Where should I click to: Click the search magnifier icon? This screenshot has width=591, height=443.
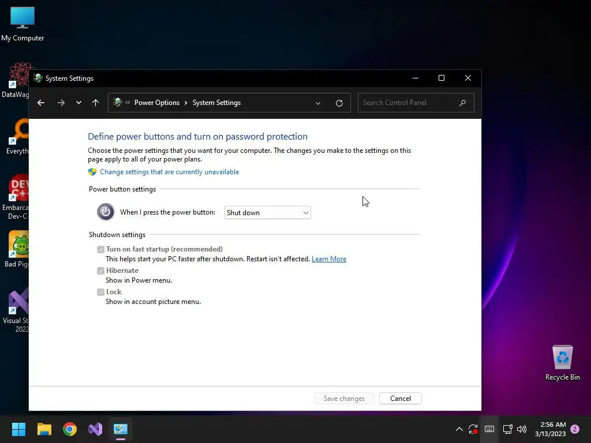click(462, 103)
